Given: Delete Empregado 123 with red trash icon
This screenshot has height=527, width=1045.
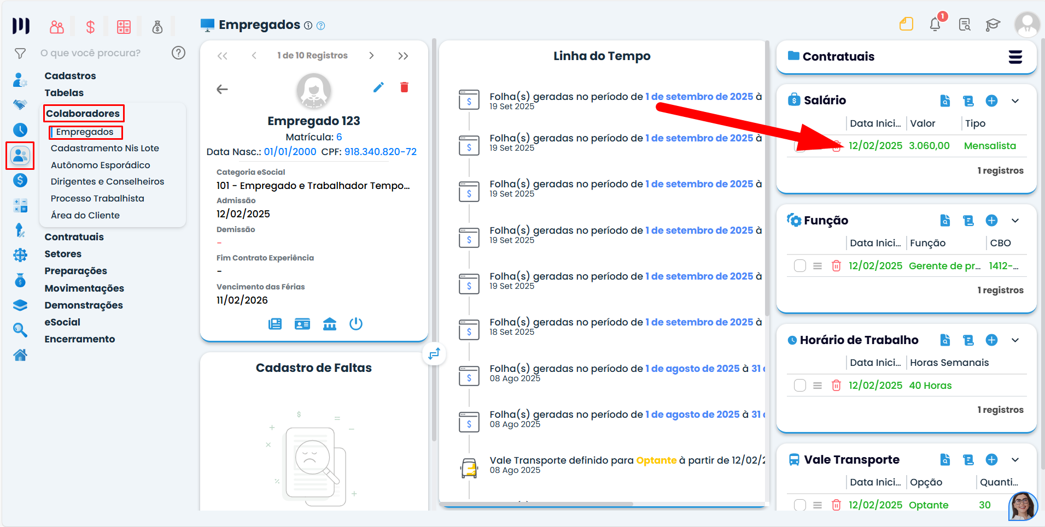Looking at the screenshot, I should [405, 87].
